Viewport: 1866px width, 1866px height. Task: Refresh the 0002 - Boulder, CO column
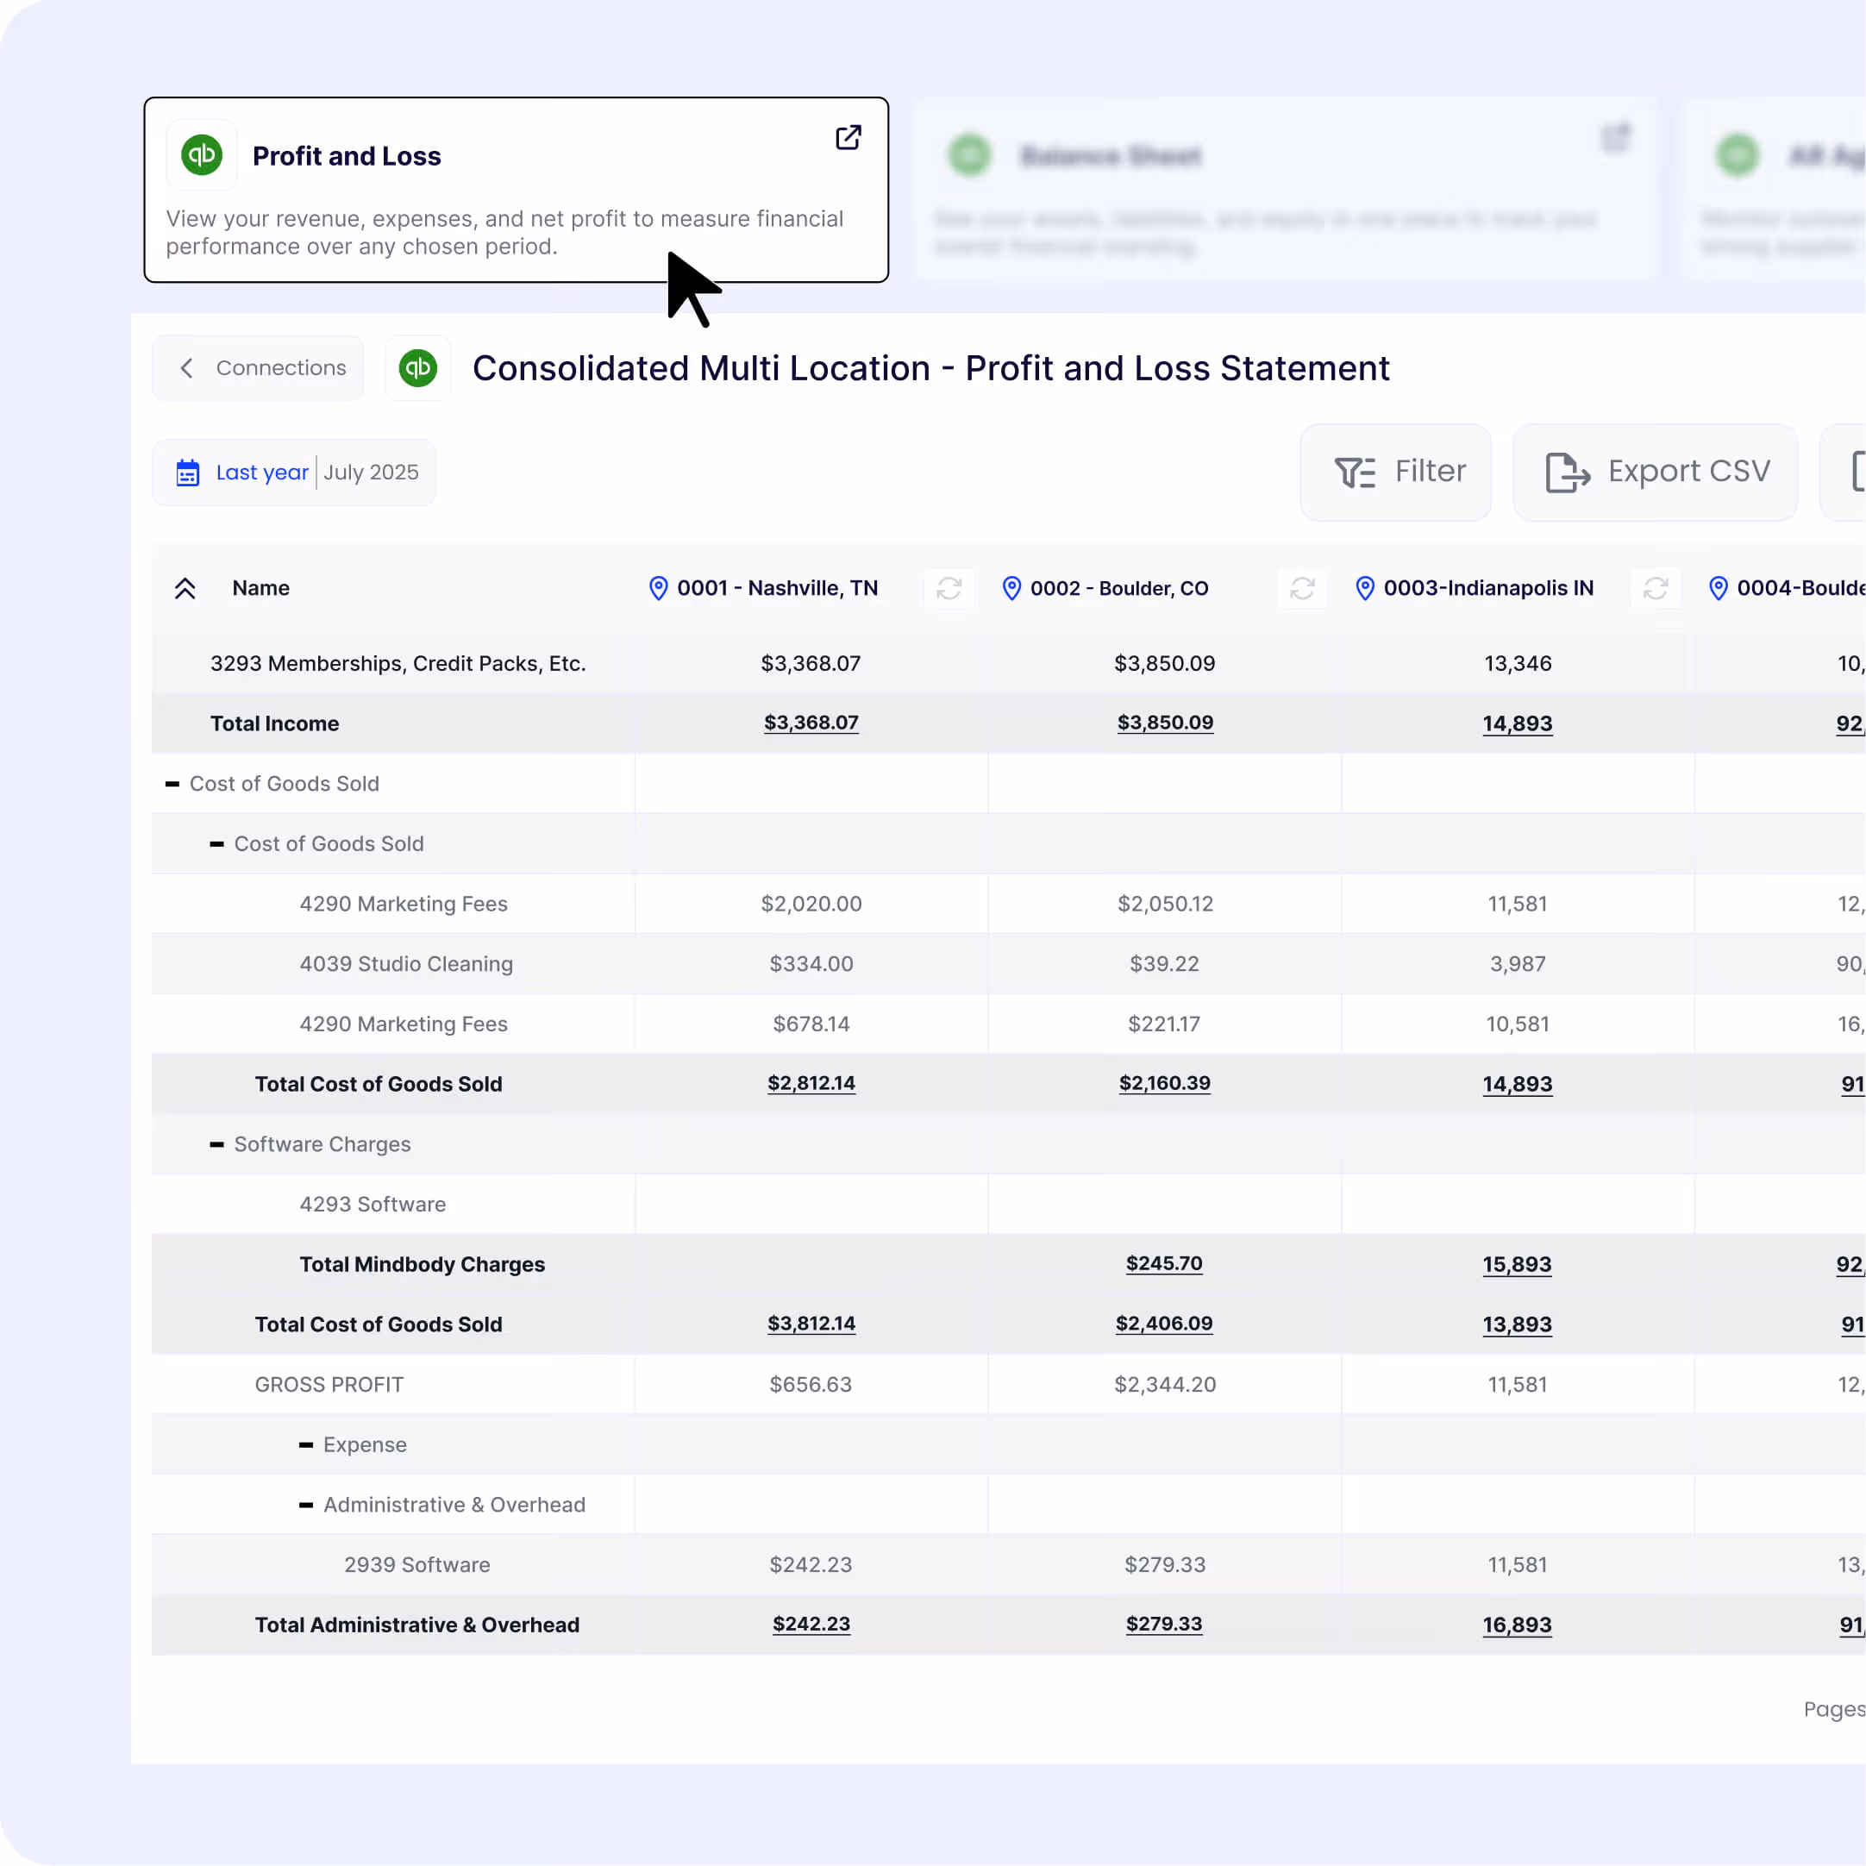1302,588
